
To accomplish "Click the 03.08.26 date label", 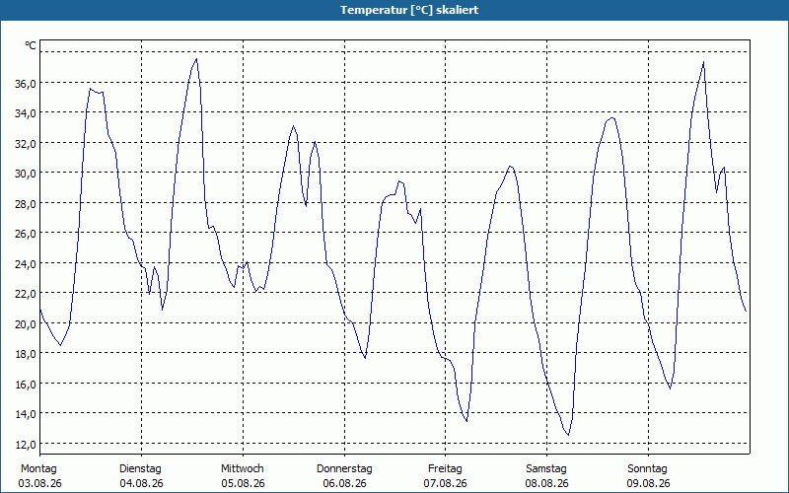I will [x=39, y=483].
